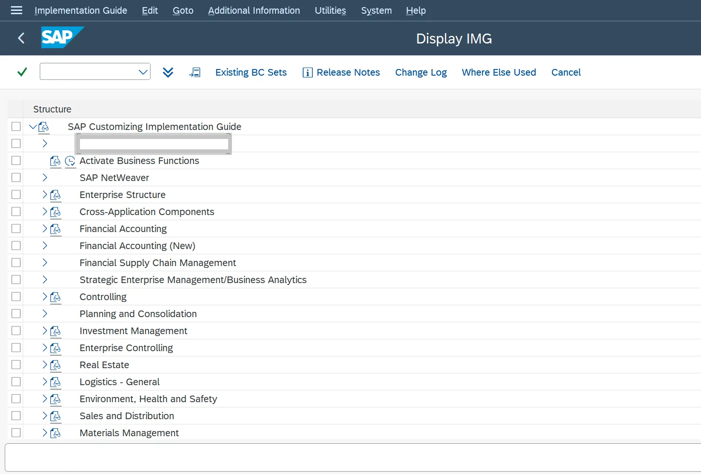The image size is (701, 474).
Task: Check the checkbox next to Sales and Distribution
Action: [16, 415]
